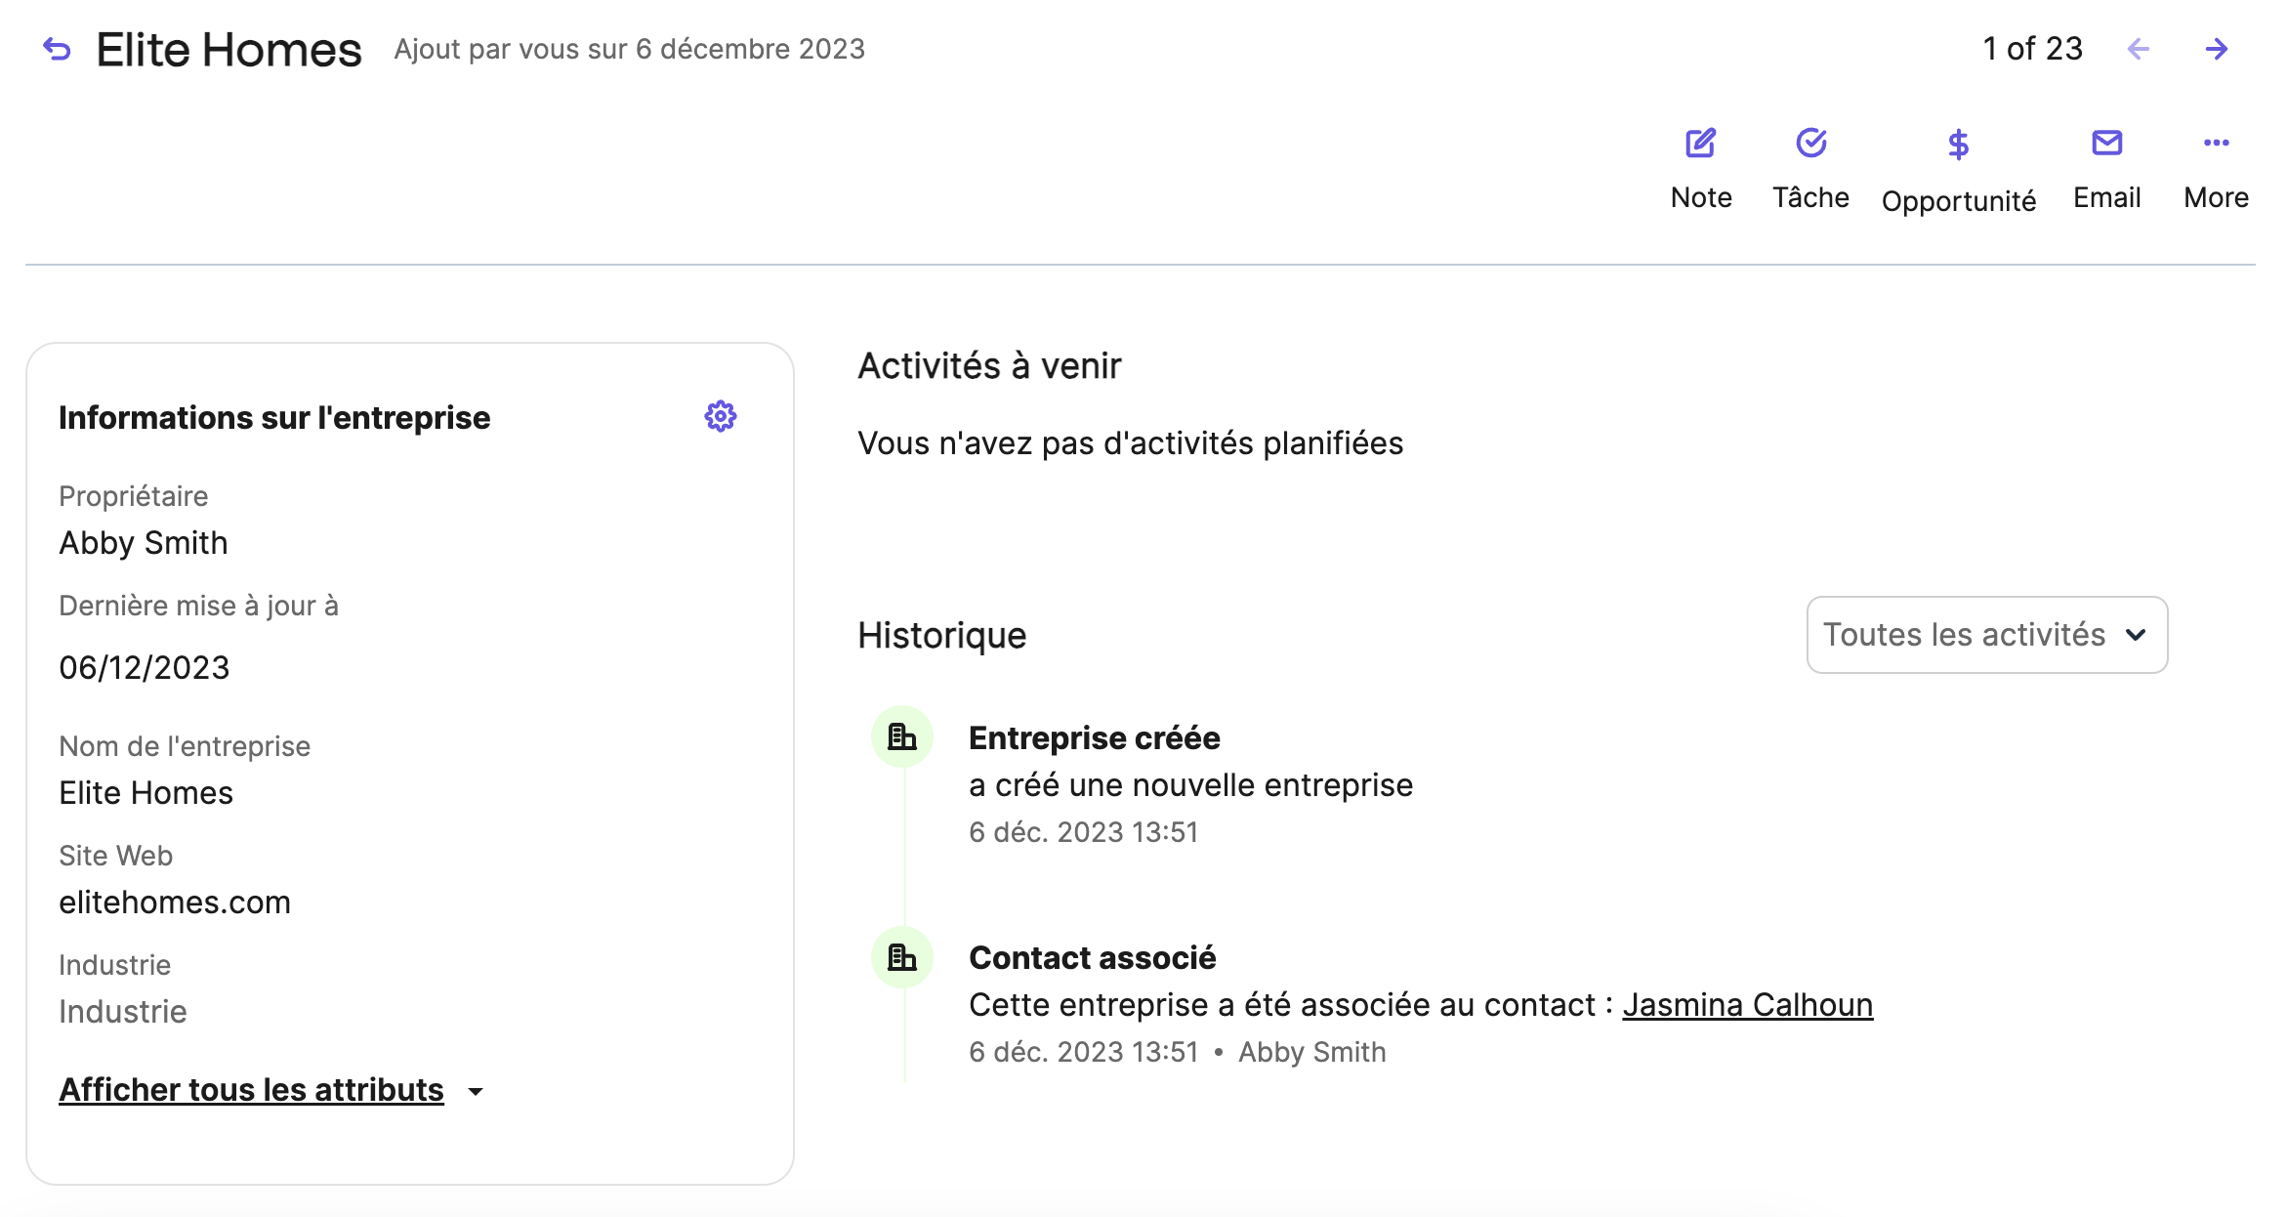Click the Activités à venir heading

pos(989,365)
